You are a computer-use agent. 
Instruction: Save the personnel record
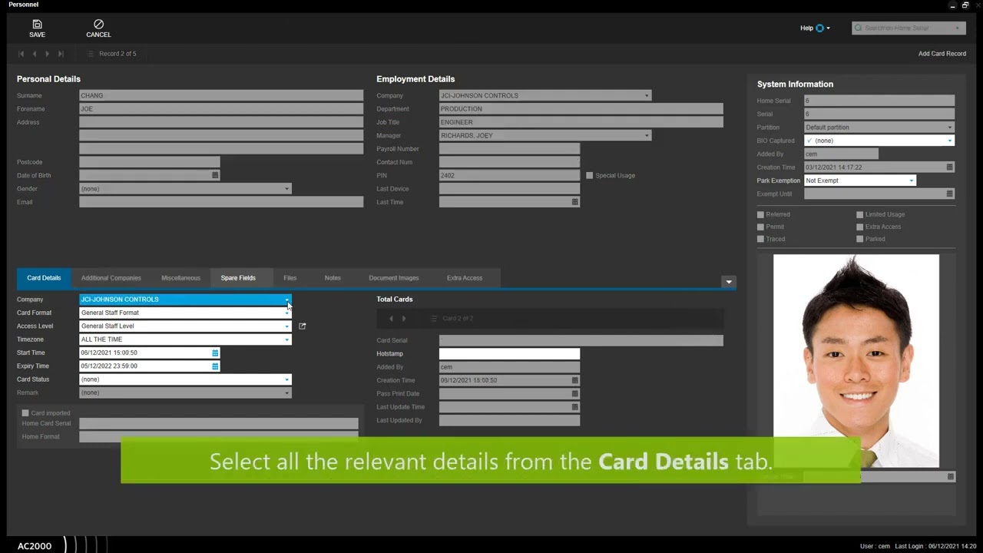[x=37, y=28]
